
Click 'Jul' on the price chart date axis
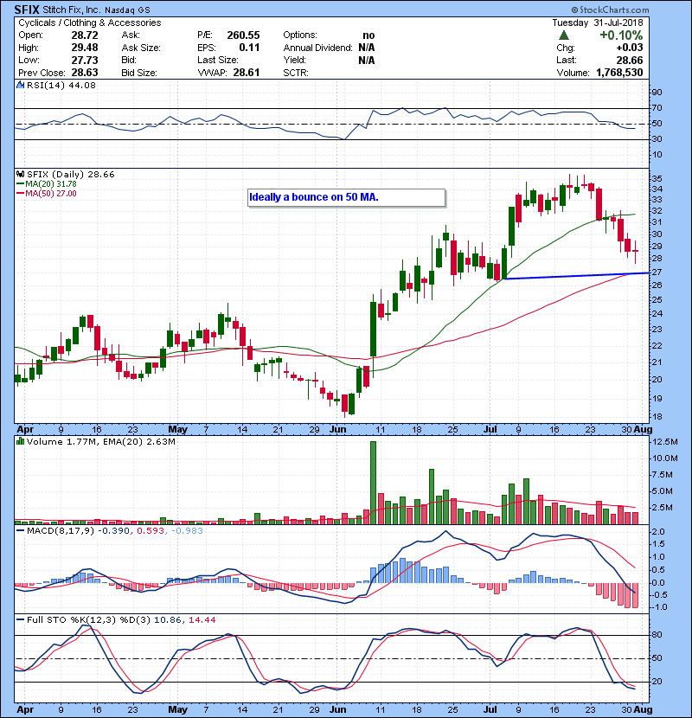(490, 430)
